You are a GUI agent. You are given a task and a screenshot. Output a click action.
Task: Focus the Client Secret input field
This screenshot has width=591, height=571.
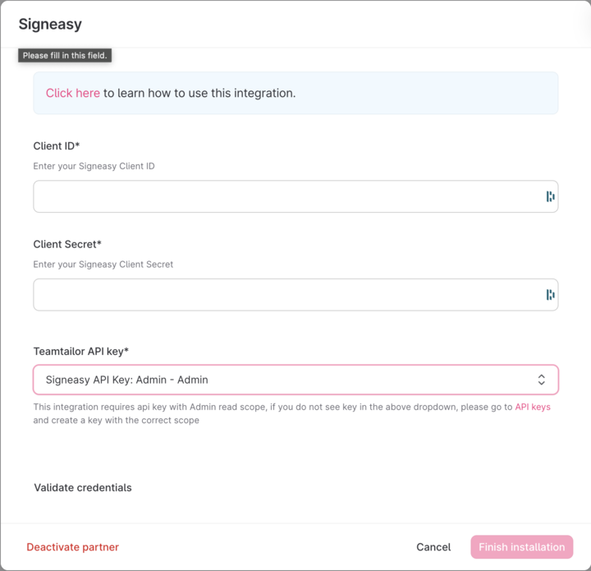tap(295, 295)
